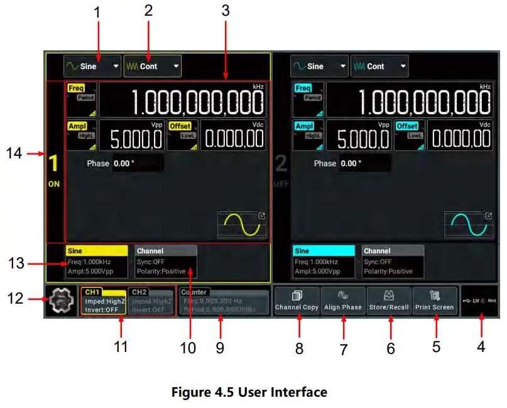
Task: Edit the CH1 Phase 0.00° field
Action: click(138, 163)
